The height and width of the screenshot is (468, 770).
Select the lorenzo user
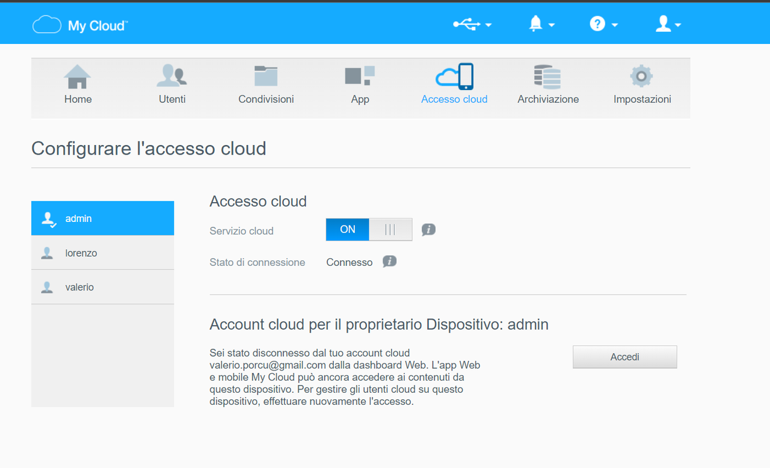102,253
